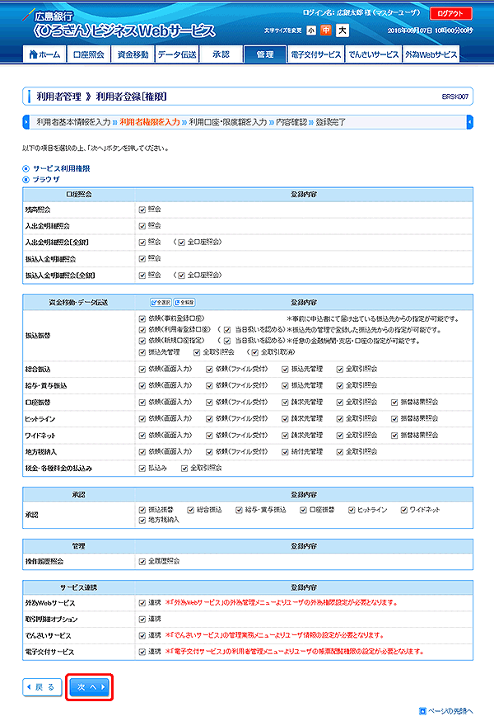The width and height of the screenshot is (494, 721).
Task: Open the 口座照会 tab
Action: 89,54
